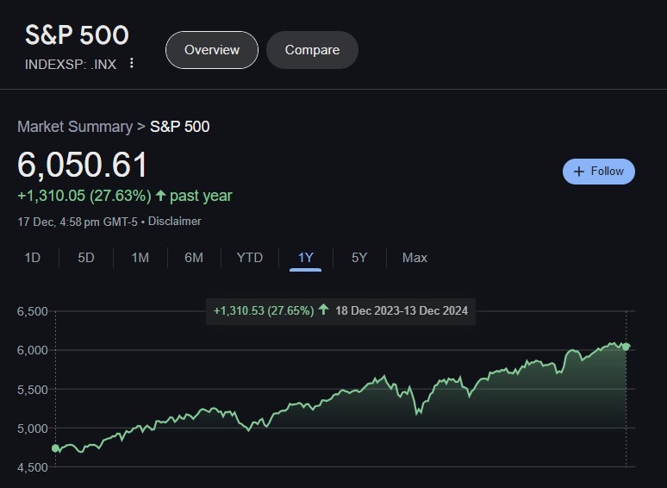667x488 pixels.
Task: Click the 5,500 axis label
Action: 33,390
